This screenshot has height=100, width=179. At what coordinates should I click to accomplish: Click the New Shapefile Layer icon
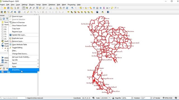click(8, 12)
